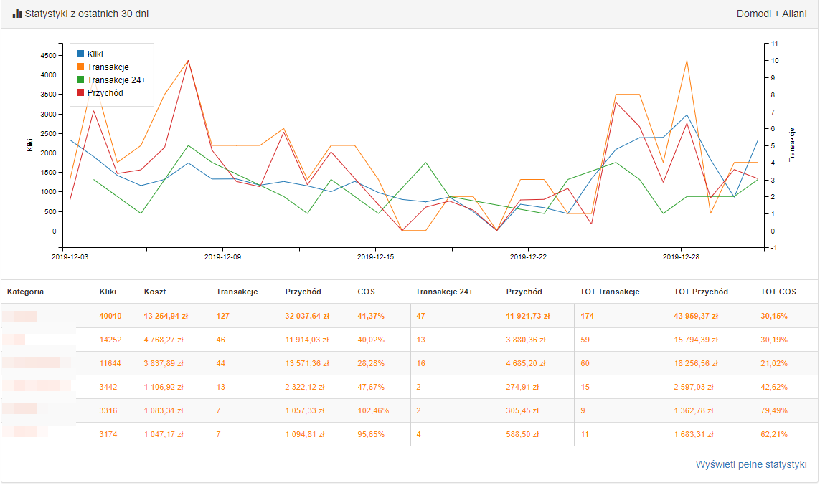Select the row with 14252 clicks
Screen dimensions: 820x485
pos(110,340)
